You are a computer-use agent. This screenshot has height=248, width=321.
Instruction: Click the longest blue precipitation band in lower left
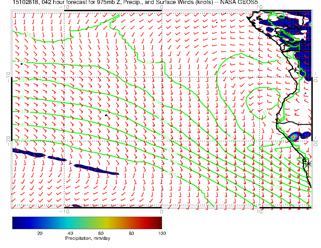pyautogui.click(x=96, y=169)
